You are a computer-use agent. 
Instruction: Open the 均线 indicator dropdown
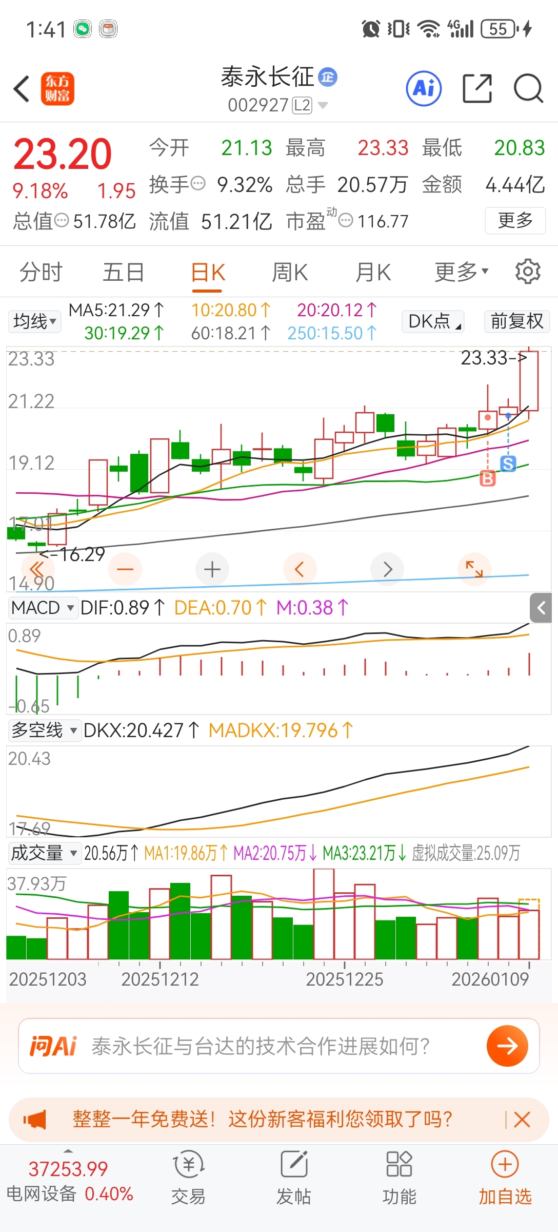pos(34,322)
